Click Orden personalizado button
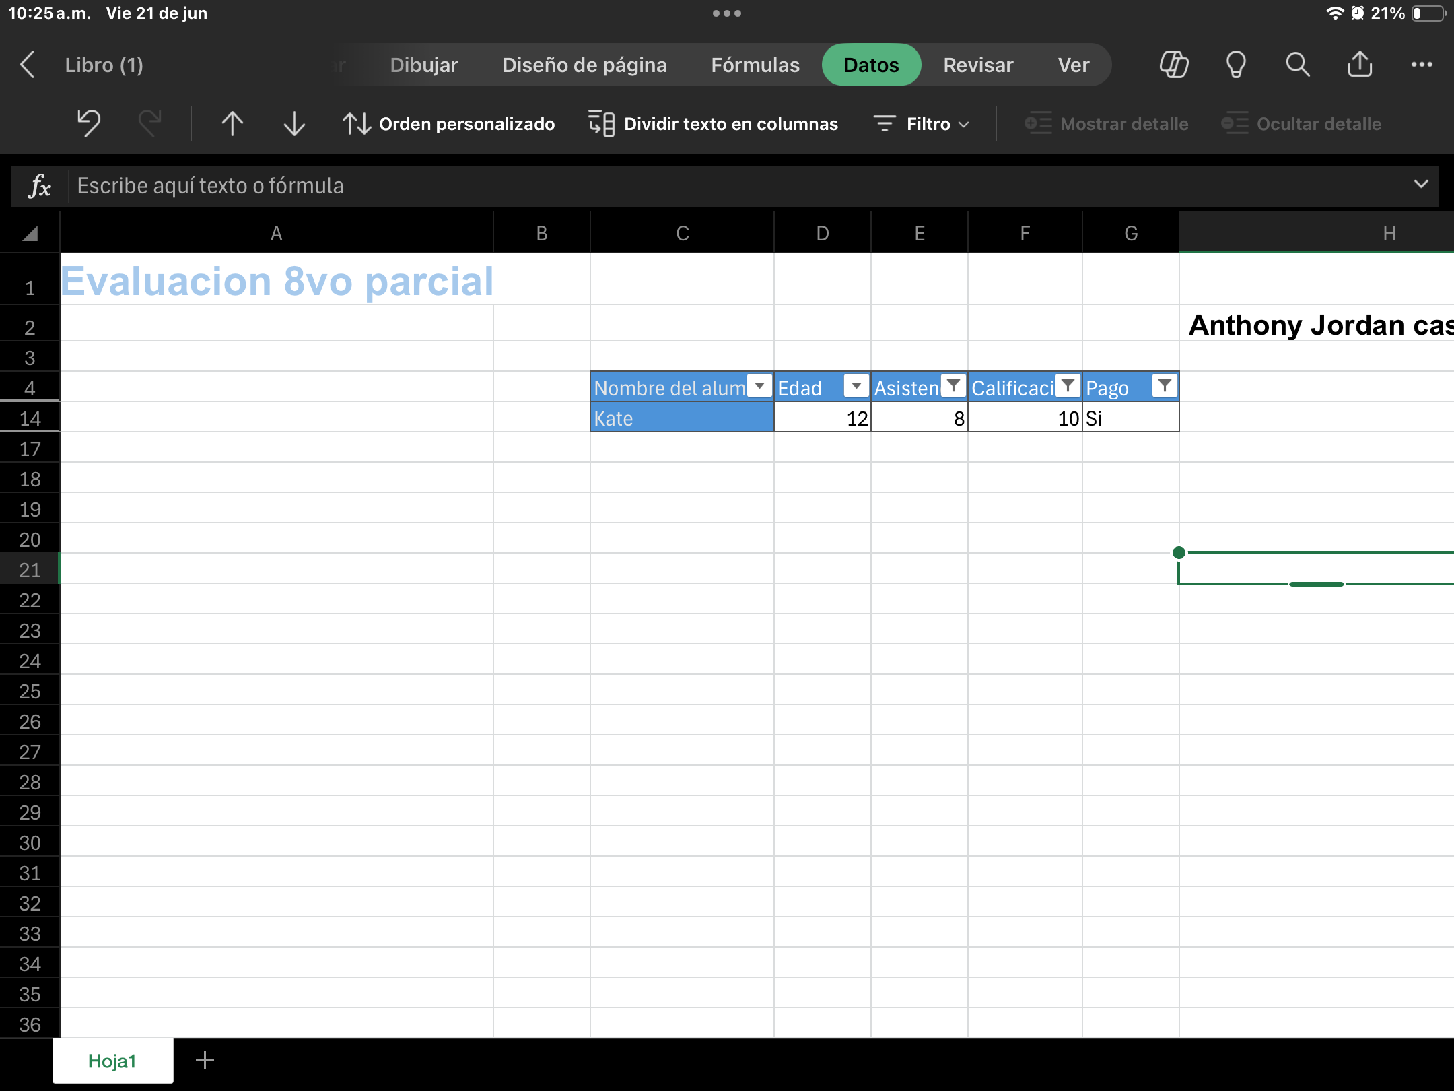The height and width of the screenshot is (1091, 1454). tap(449, 124)
